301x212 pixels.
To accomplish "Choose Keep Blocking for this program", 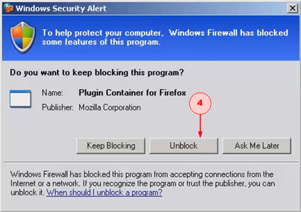I will point(111,146).
